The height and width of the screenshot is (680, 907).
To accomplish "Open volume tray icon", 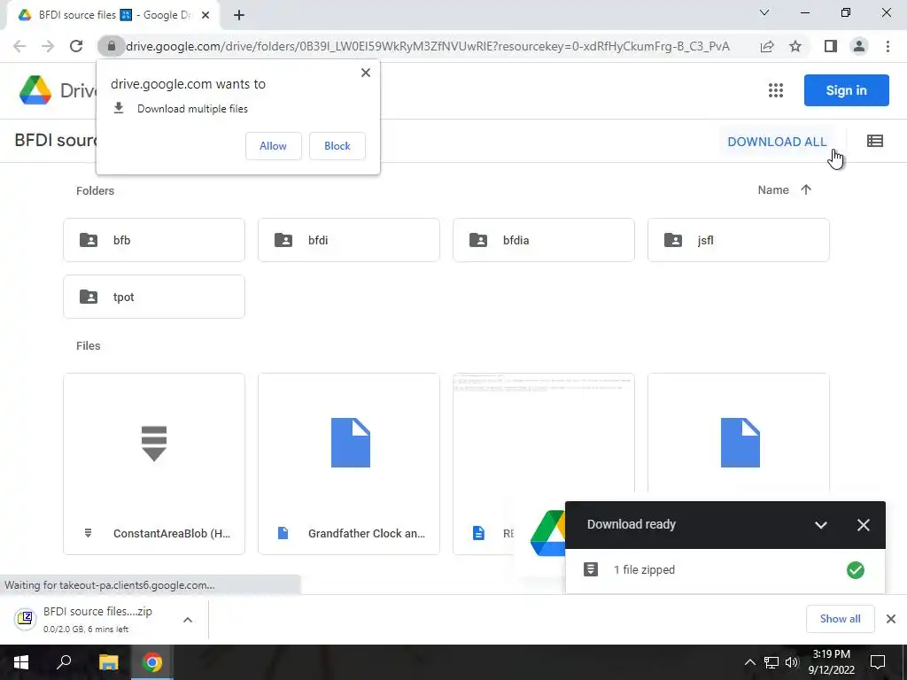I will (x=792, y=662).
